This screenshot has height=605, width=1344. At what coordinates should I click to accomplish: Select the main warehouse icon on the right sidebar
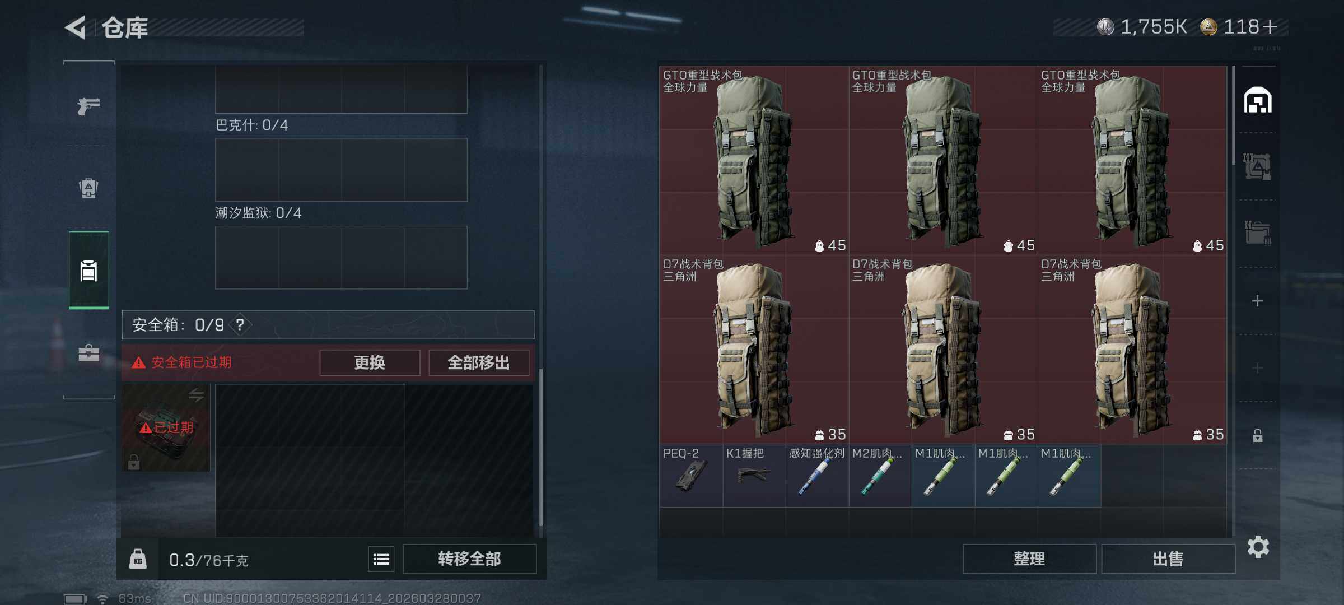click(1258, 100)
